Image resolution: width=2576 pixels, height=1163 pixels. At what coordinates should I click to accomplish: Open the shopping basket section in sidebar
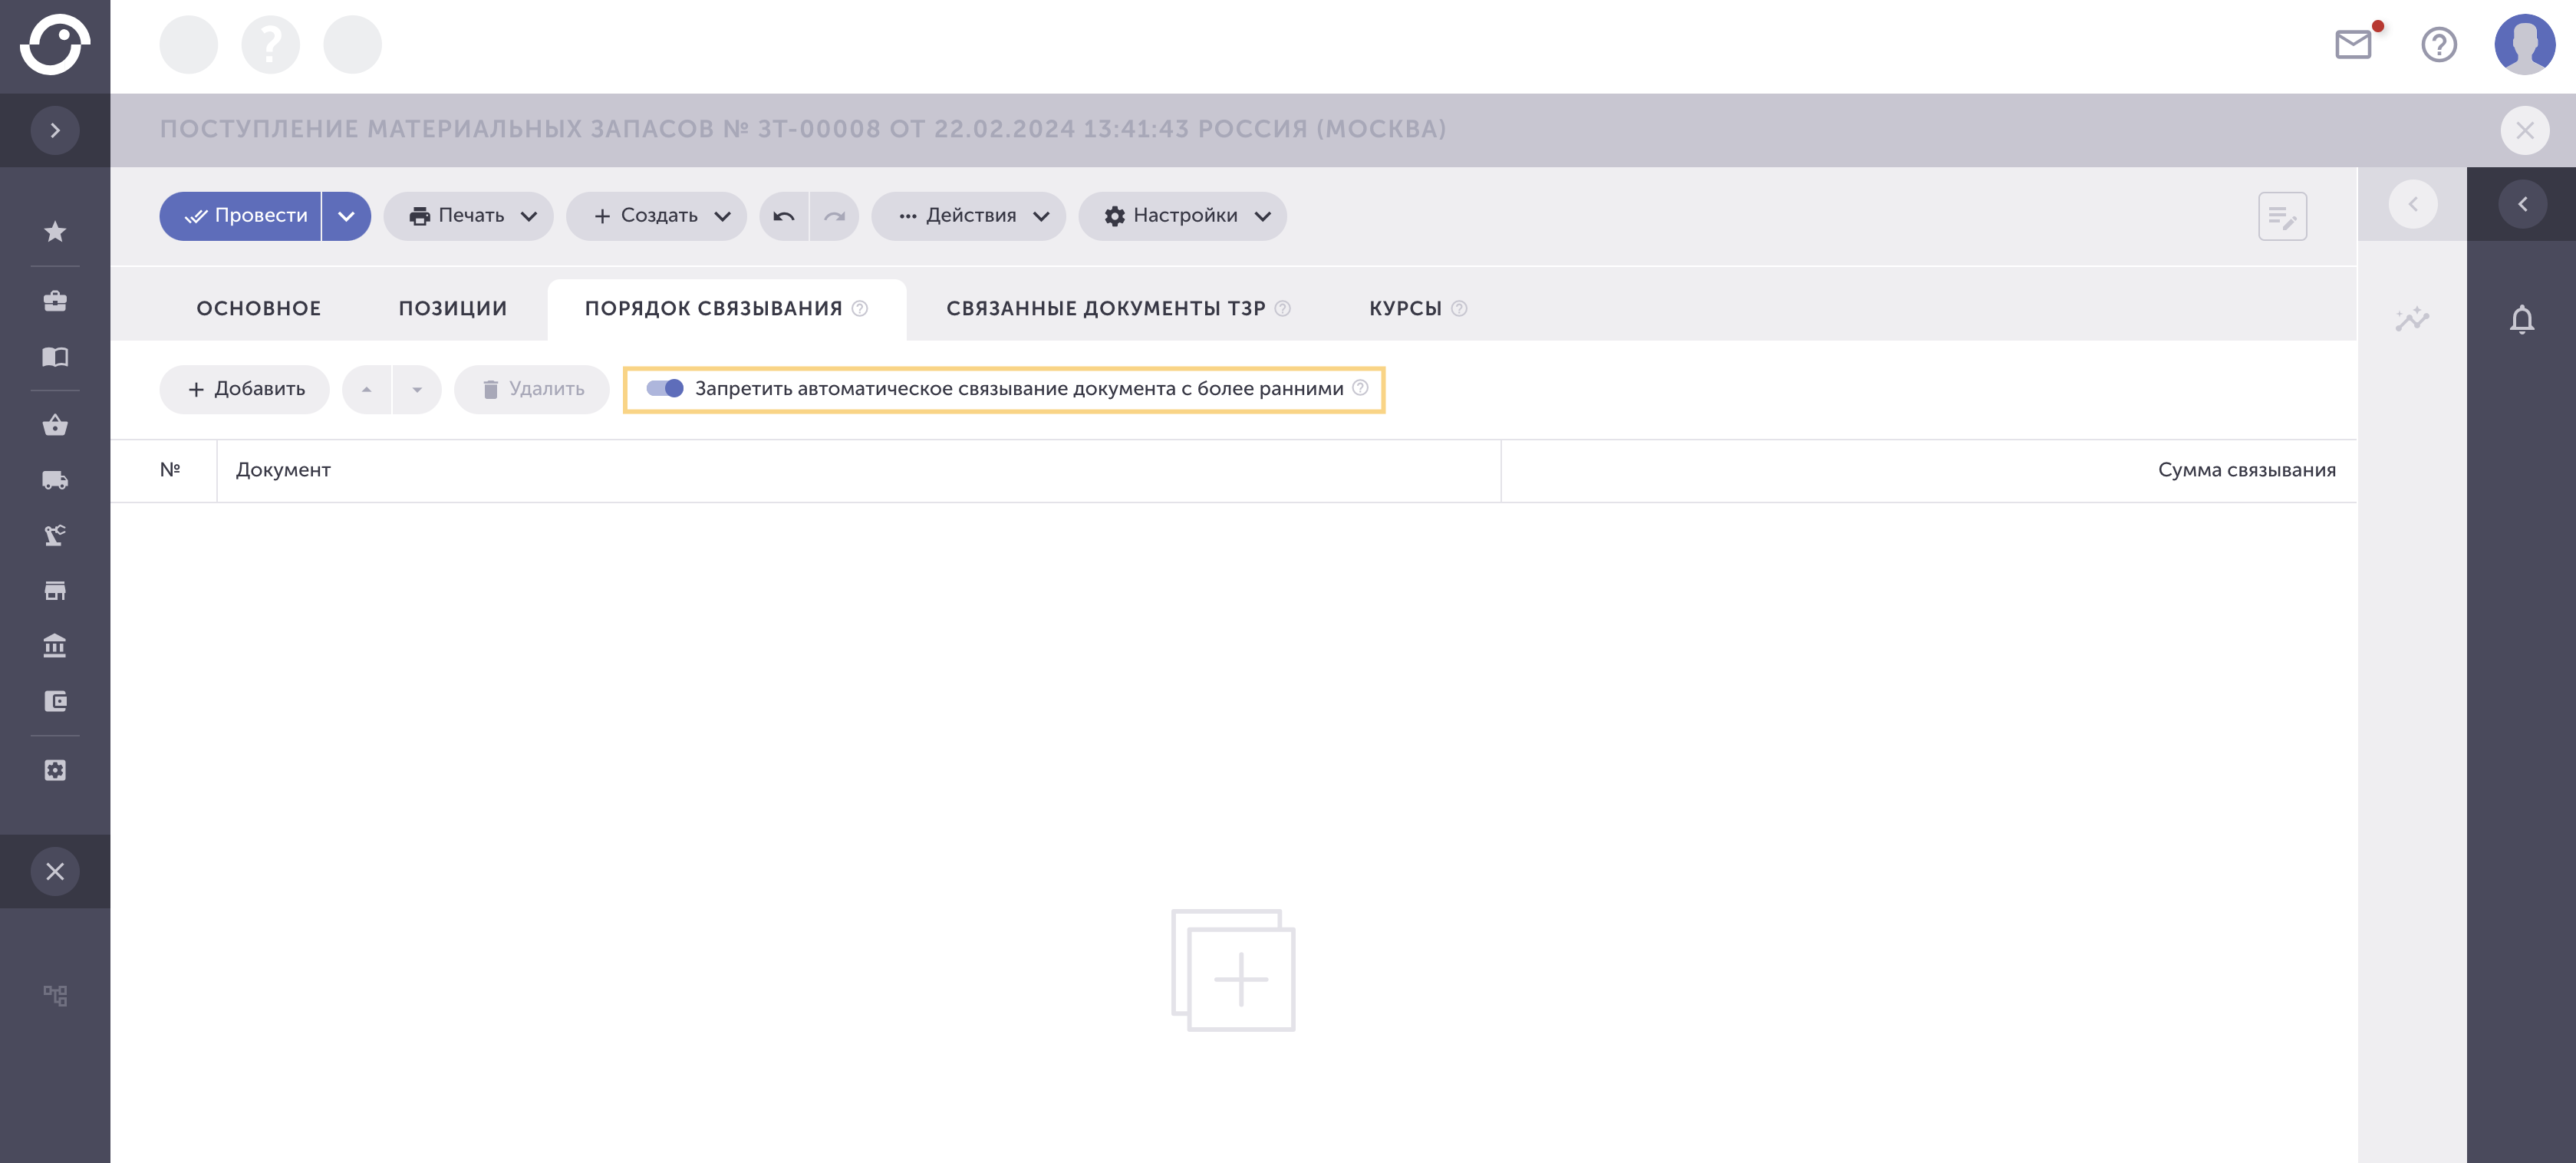(55, 425)
